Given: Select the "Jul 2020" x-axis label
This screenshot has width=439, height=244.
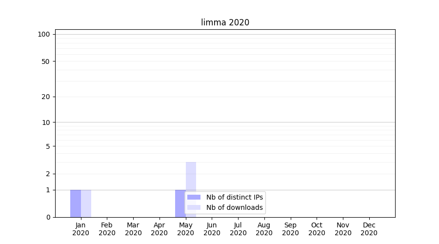Looking at the screenshot, I should click(238, 229).
